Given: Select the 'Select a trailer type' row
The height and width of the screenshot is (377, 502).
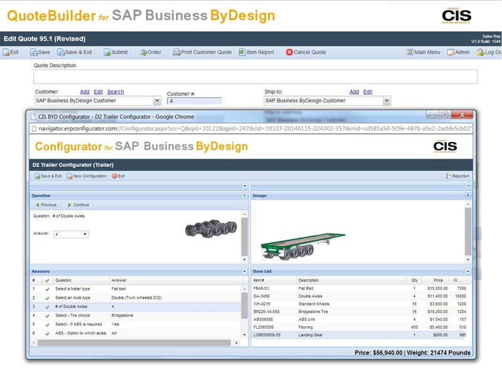Looking at the screenshot, I should [136, 289].
